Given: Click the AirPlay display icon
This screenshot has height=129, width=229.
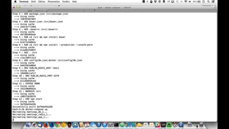Looking at the screenshot, I should click(172, 1).
